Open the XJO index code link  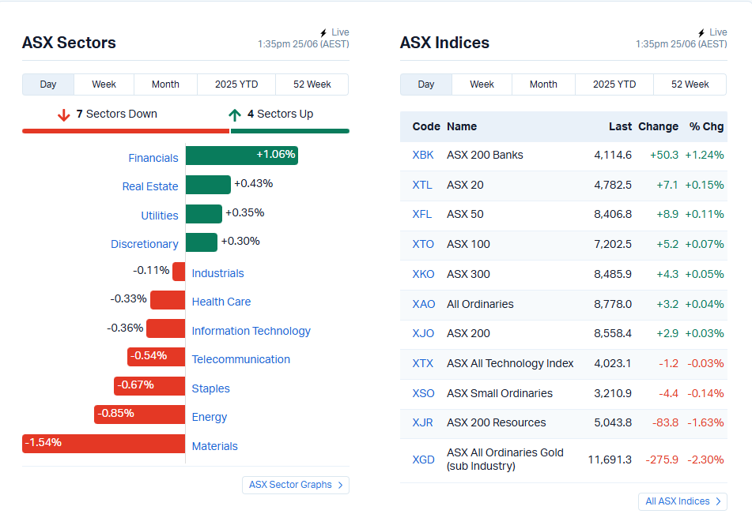424,333
